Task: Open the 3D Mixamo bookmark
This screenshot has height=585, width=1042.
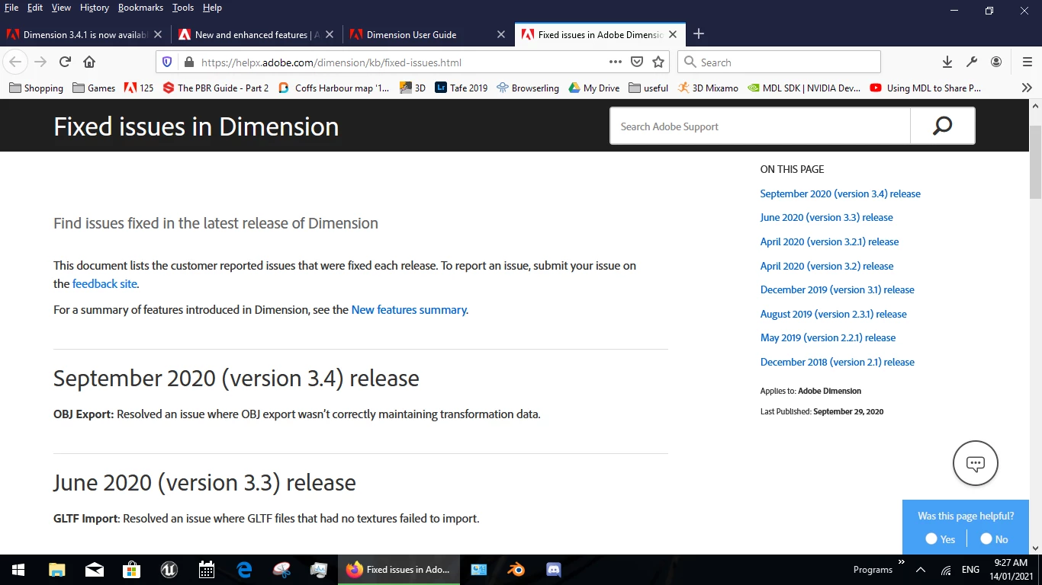Action: [x=707, y=88]
